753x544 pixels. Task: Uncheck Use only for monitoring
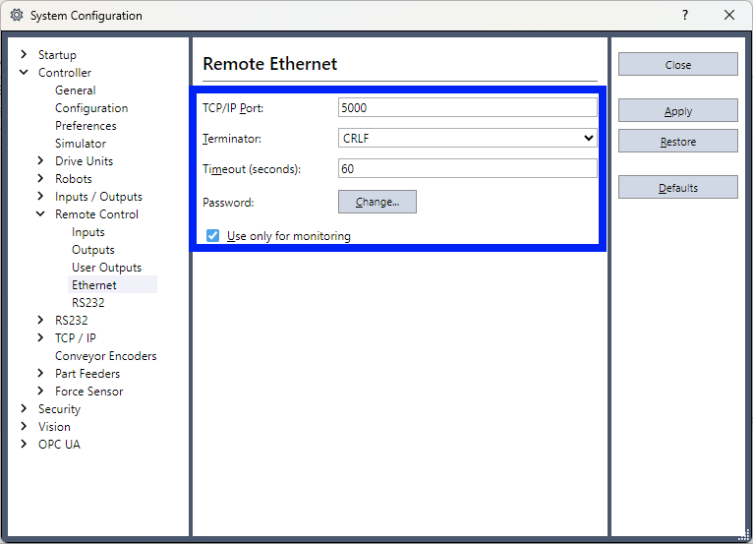(212, 236)
